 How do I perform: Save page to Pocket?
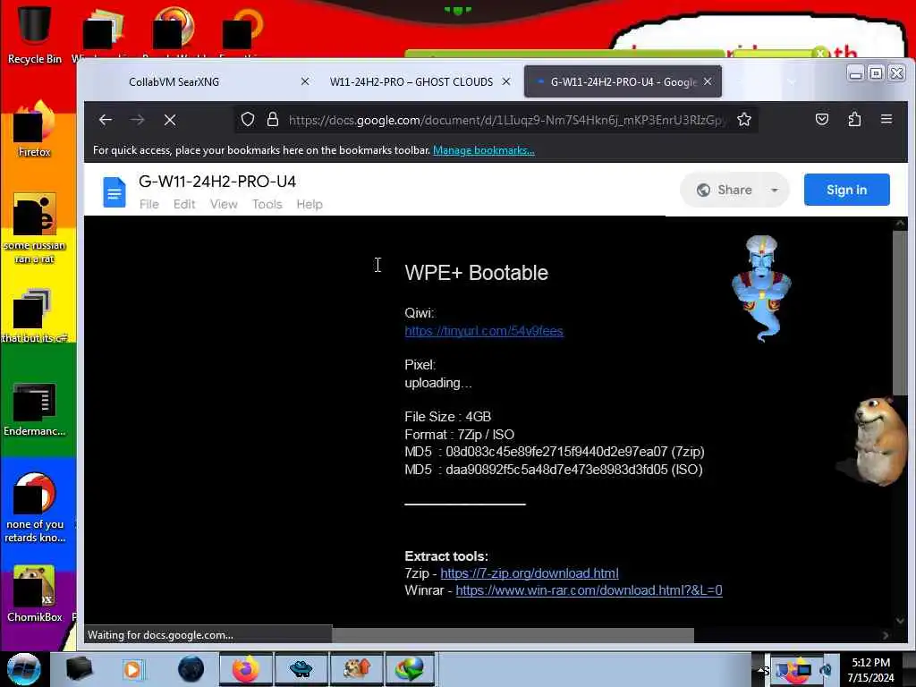[x=822, y=120]
